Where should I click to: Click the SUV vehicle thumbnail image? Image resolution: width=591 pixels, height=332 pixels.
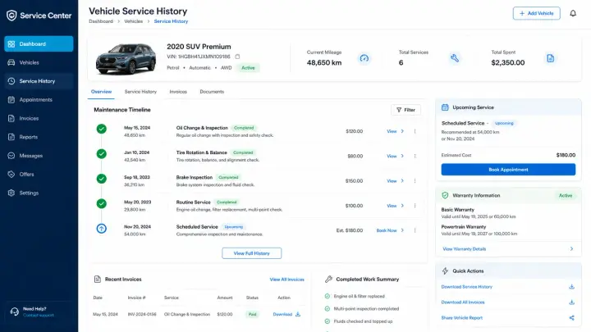(x=126, y=59)
